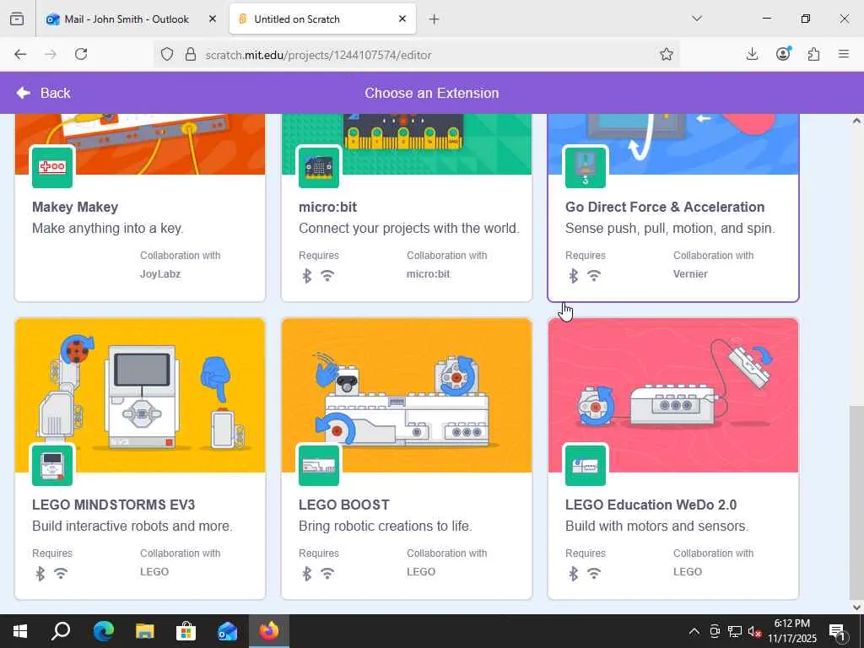Expand the list all tabs dropdown

point(697,19)
